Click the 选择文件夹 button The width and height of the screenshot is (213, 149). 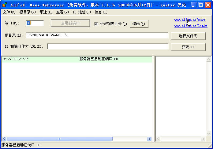point(188,36)
